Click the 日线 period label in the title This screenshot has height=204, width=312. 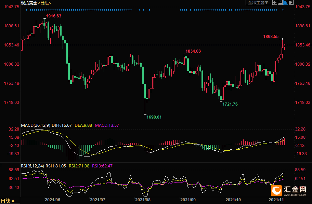point(44,3)
